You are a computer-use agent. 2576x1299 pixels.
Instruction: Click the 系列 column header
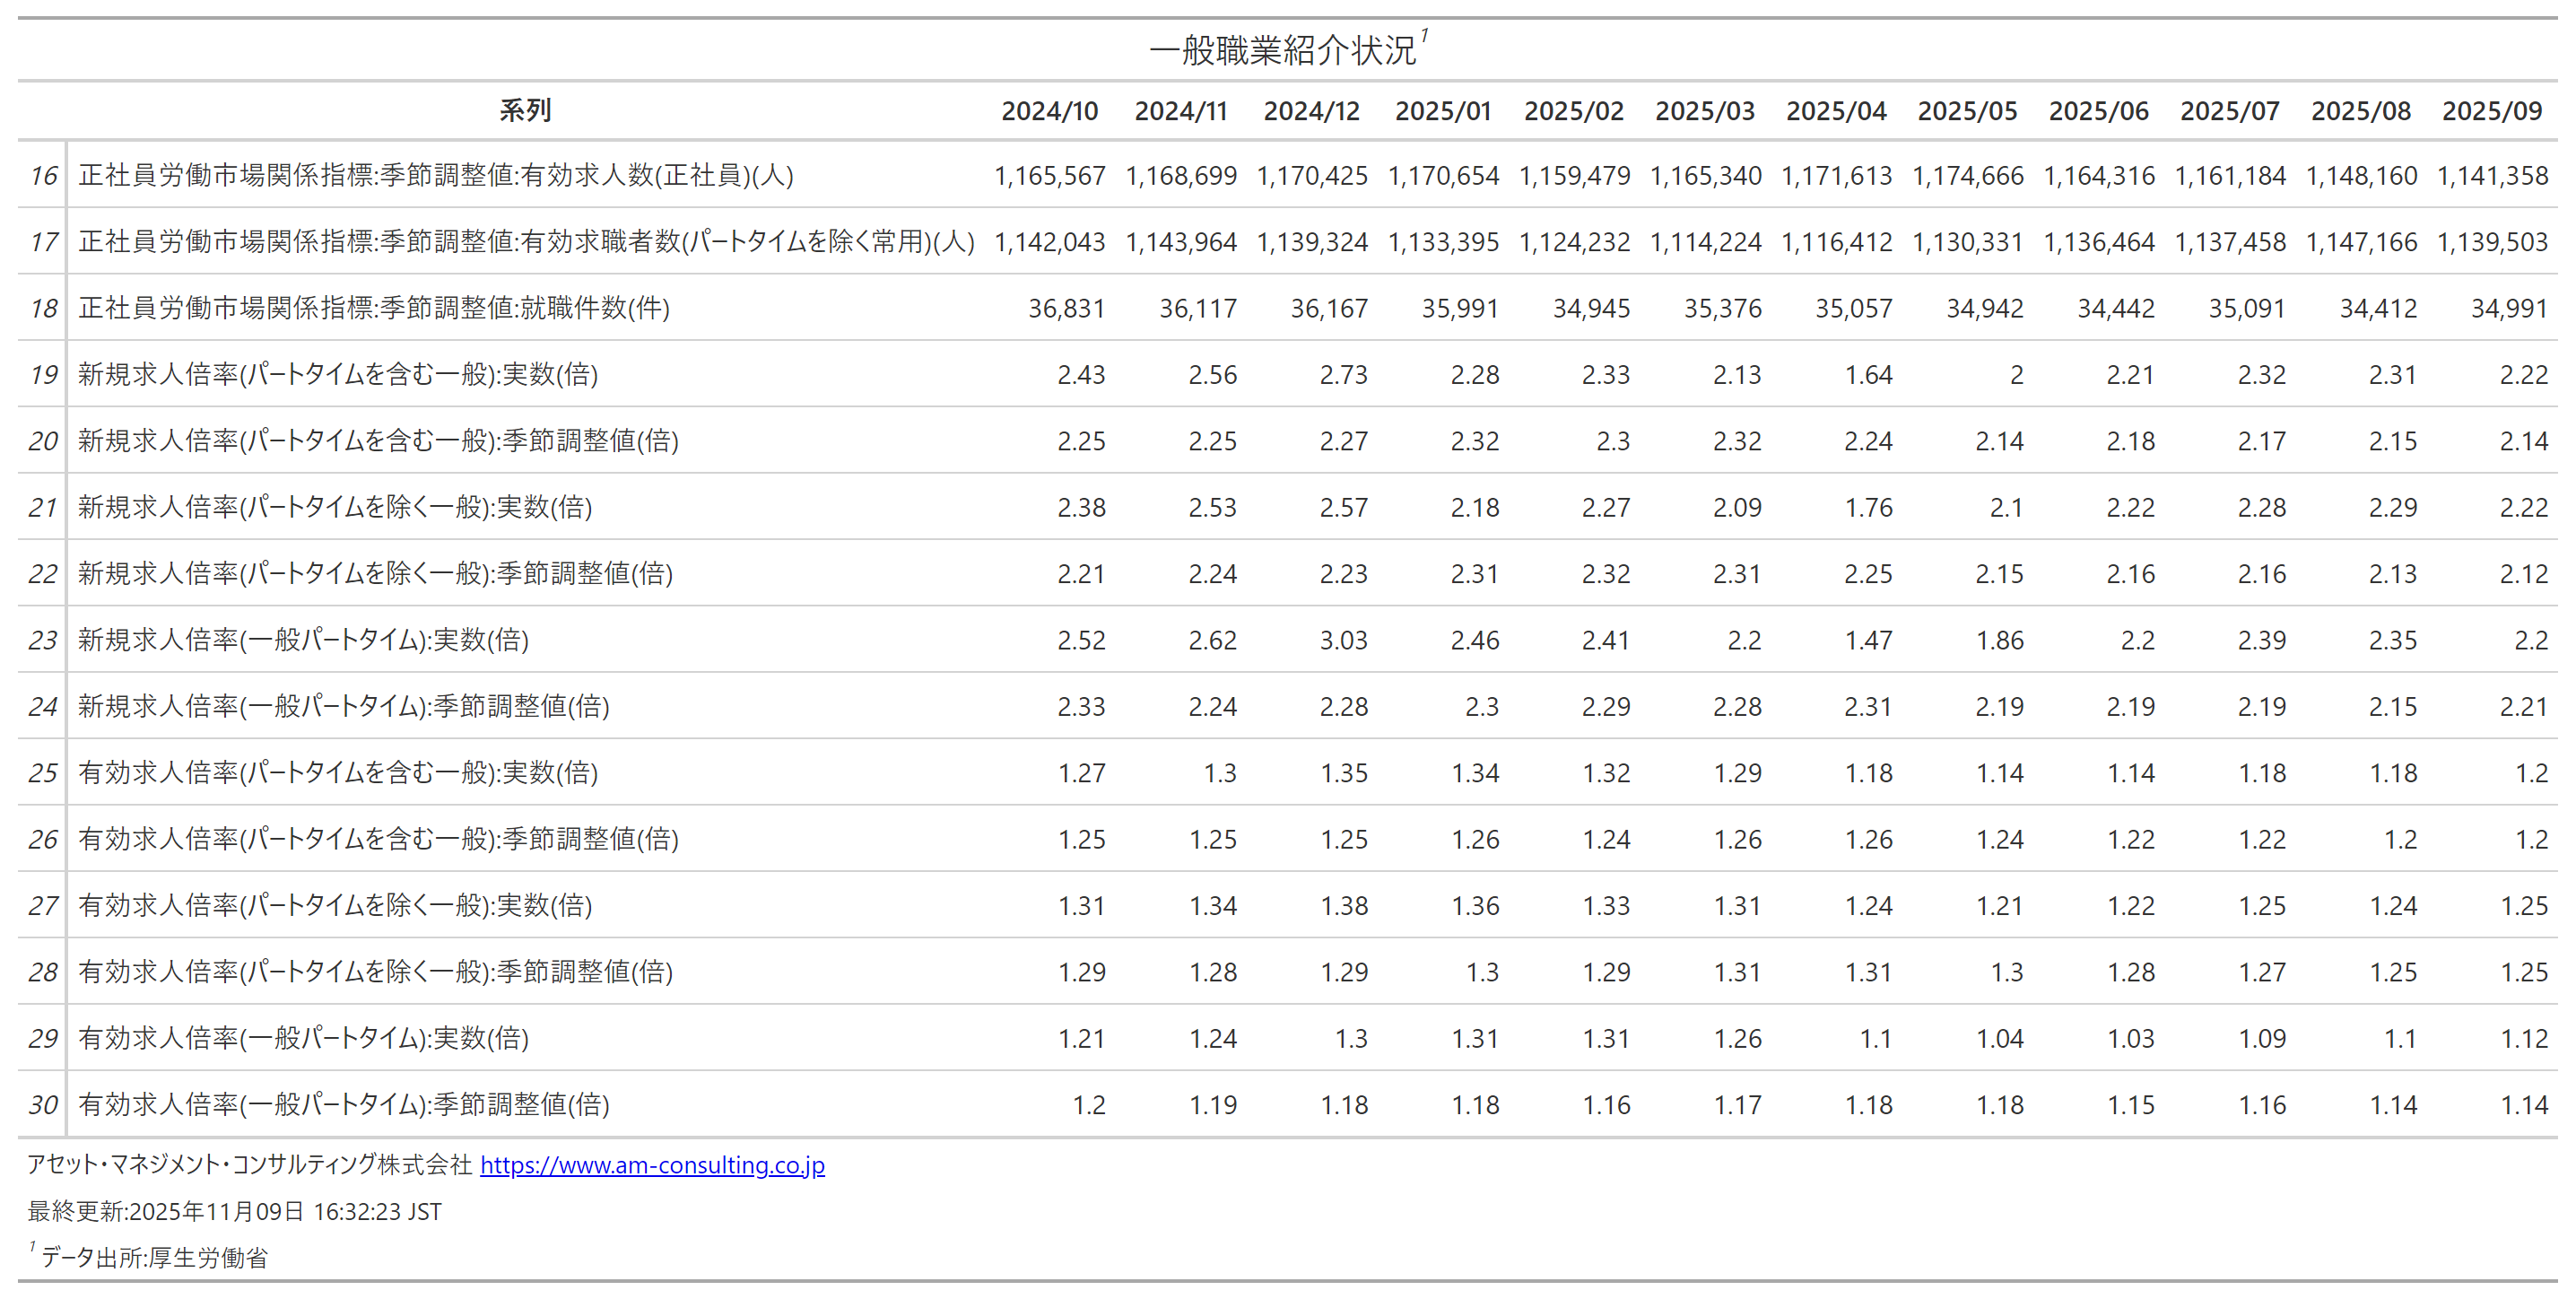524,110
